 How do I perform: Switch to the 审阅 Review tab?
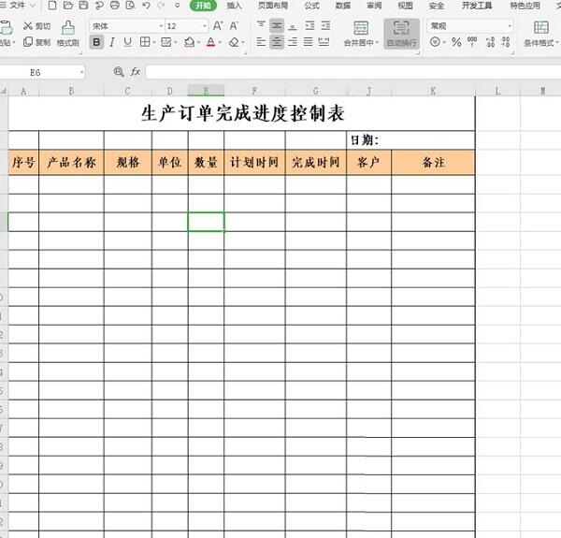pyautogui.click(x=374, y=6)
